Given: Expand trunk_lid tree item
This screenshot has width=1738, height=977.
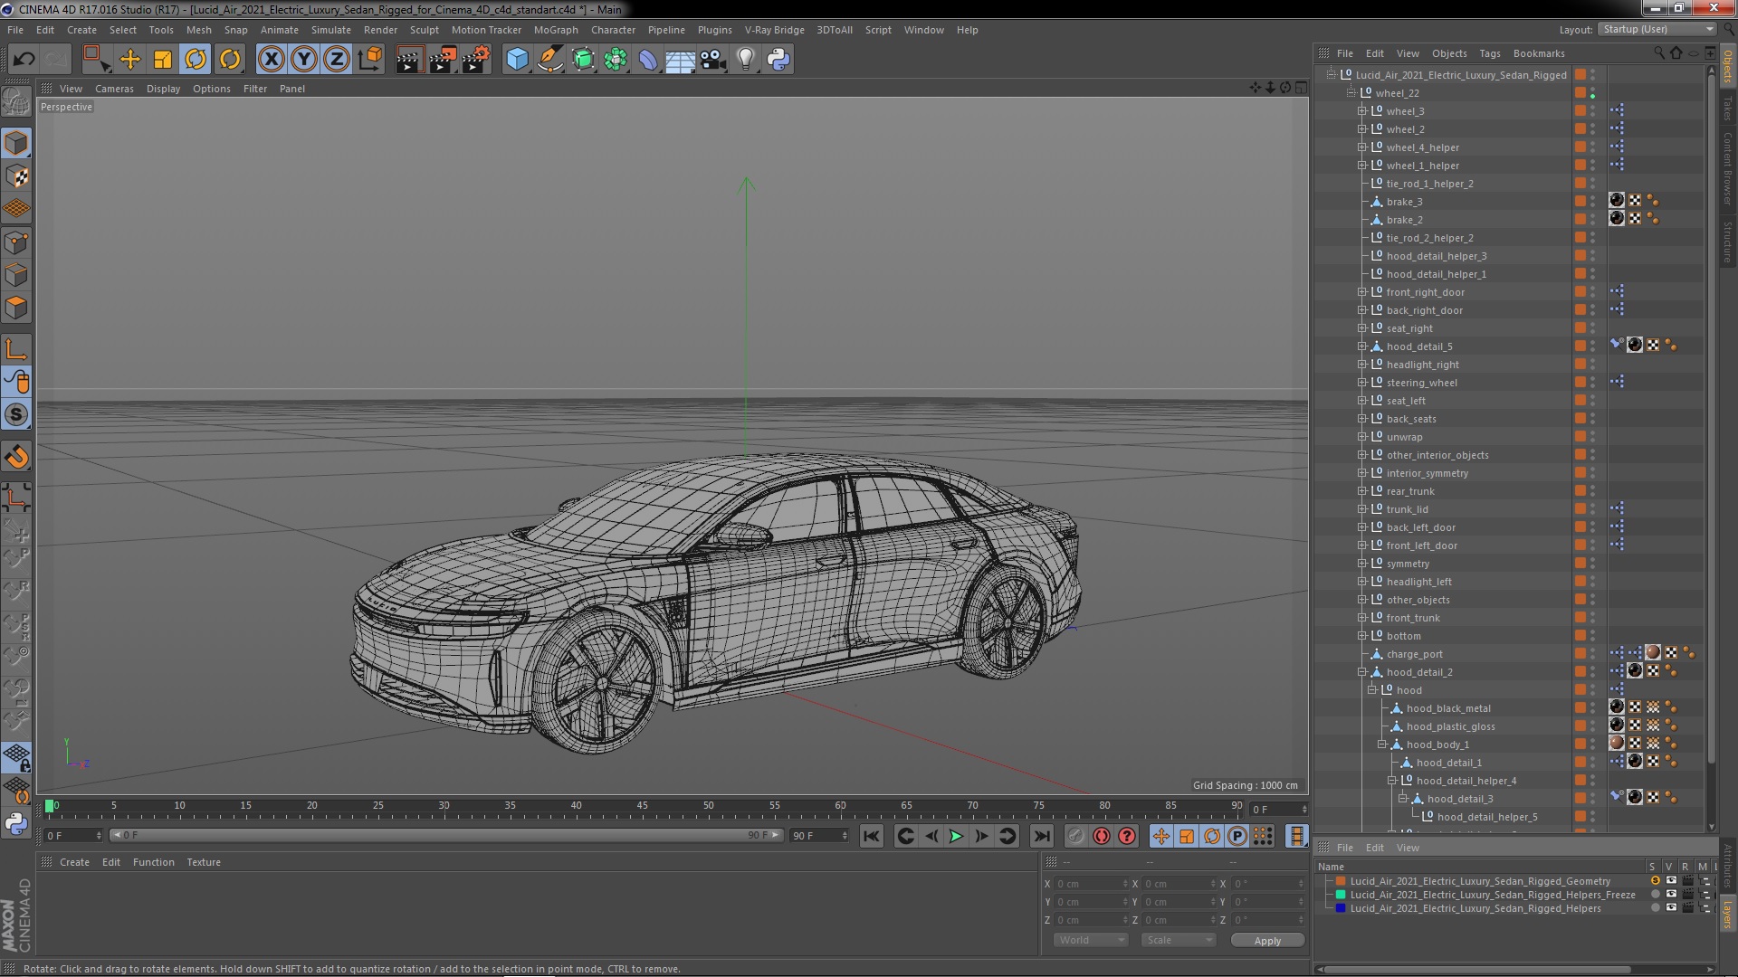Looking at the screenshot, I should point(1361,509).
